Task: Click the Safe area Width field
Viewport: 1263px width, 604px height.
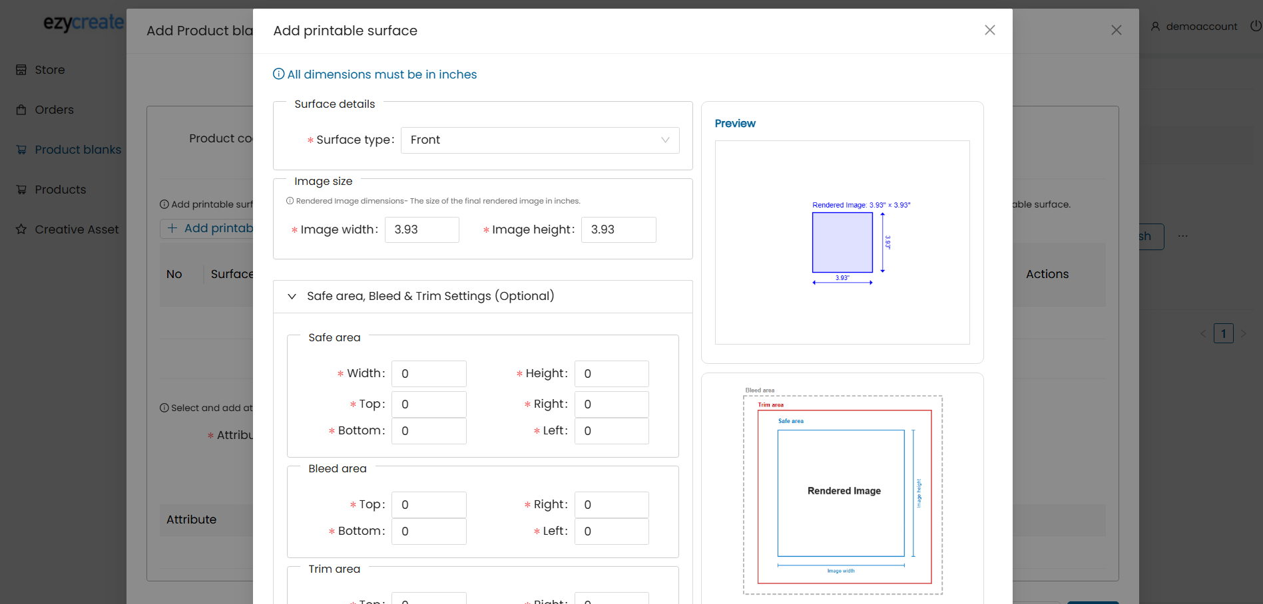Action: [428, 374]
